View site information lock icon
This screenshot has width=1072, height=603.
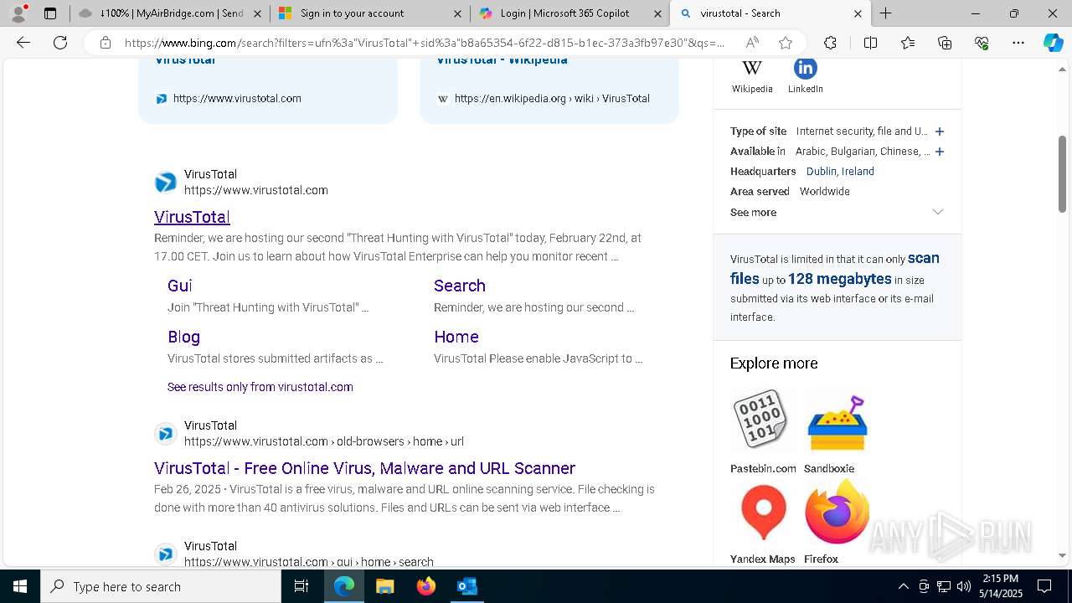tap(105, 43)
